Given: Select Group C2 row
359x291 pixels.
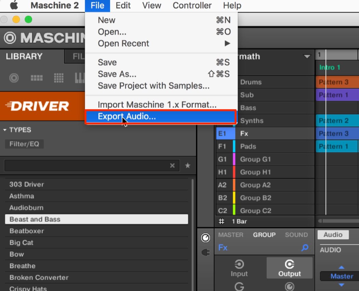Looking at the screenshot, I should [x=265, y=210].
